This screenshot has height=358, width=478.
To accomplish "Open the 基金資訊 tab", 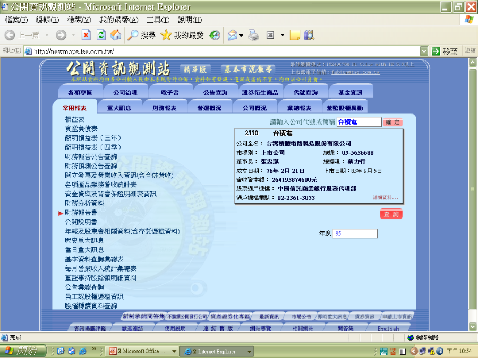I will (351, 92).
